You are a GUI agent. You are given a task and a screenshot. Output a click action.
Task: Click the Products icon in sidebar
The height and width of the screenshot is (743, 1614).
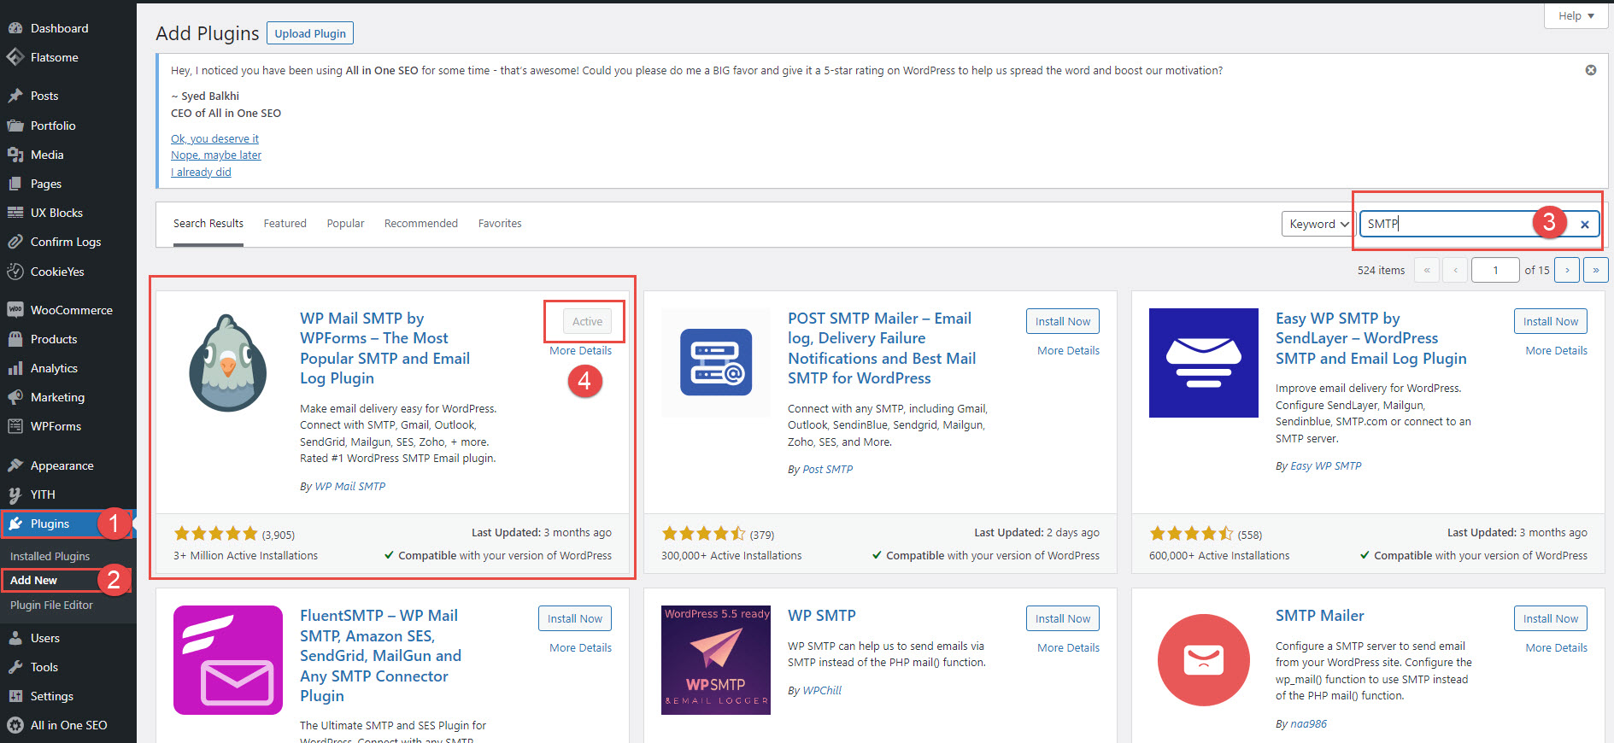15,339
